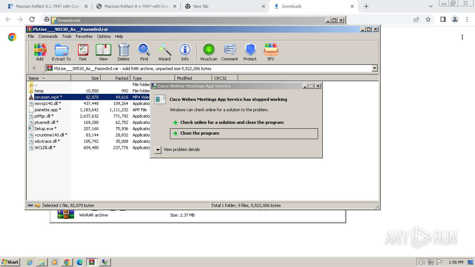The image size is (475, 267).
Task: Click the Extract To toolbar icon
Action: pos(61,52)
